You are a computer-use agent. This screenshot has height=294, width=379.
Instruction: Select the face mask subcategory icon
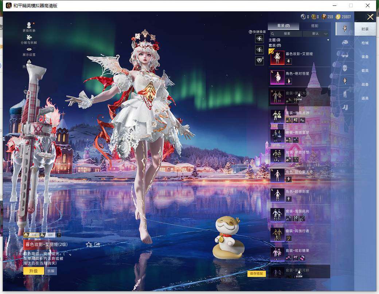point(345,68)
